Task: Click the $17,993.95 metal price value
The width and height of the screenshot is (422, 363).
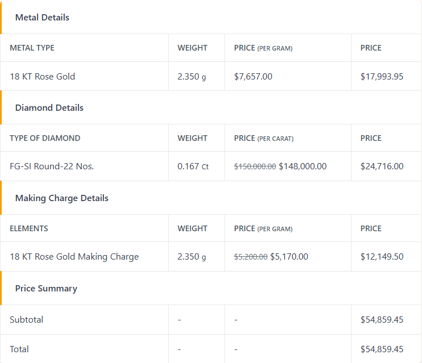Action: coord(382,77)
